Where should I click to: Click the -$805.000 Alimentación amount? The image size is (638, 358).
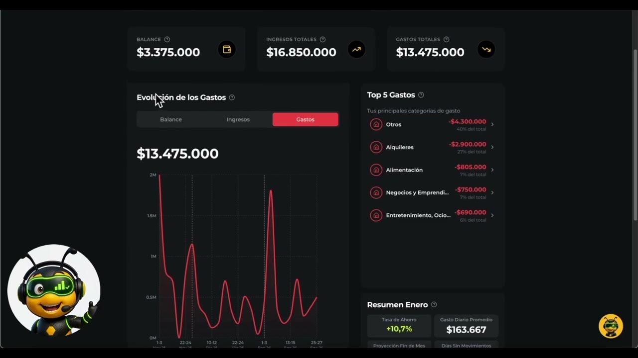[470, 167]
